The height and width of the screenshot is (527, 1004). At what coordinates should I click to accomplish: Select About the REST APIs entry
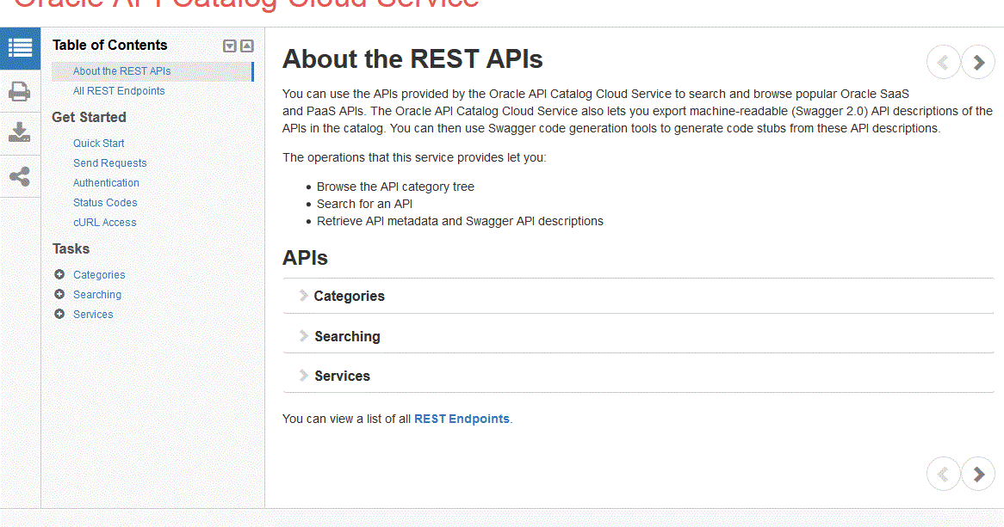[x=121, y=71]
